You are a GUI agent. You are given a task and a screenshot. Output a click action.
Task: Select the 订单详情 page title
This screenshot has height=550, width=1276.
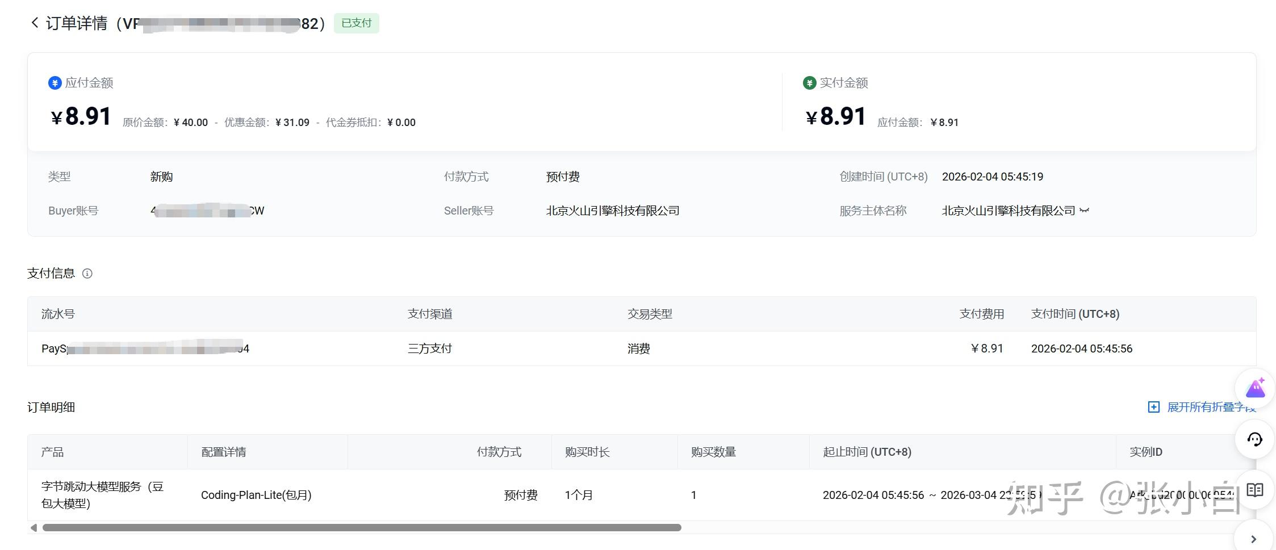(76, 23)
